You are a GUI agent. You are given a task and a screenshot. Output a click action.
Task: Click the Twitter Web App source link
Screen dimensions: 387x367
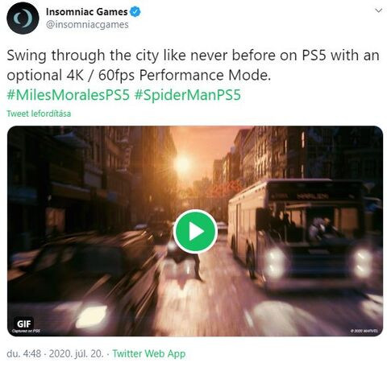point(149,353)
